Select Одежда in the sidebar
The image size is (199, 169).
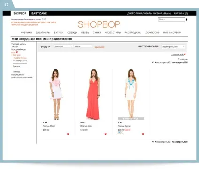tap(16, 66)
